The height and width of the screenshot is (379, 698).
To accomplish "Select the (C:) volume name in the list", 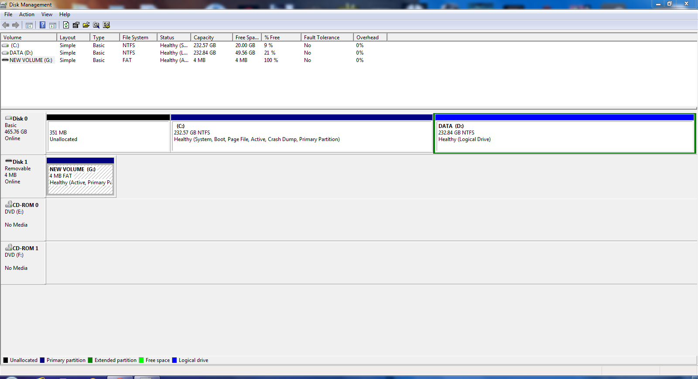I will [15, 45].
